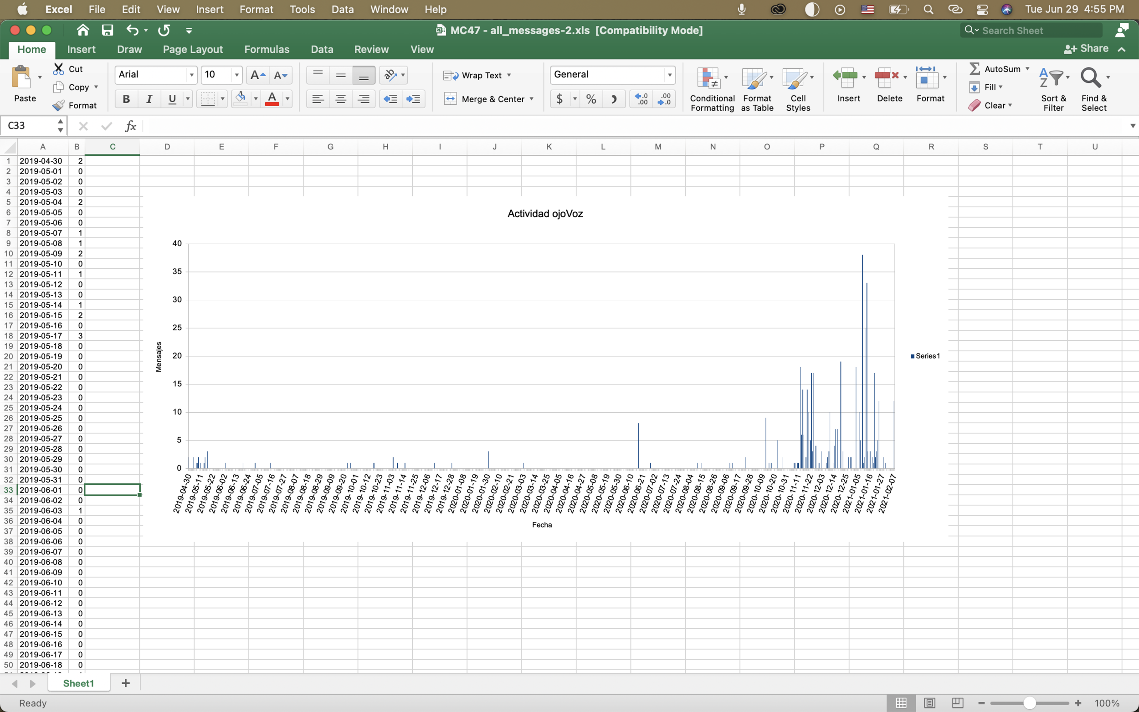Increase decimal places

(x=641, y=99)
